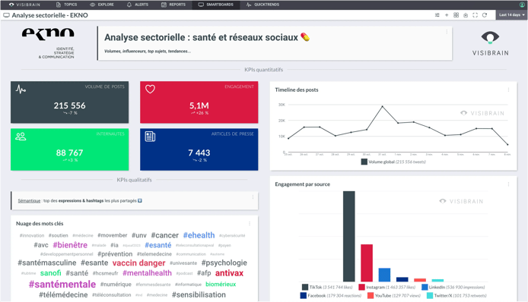Open the Last 14 days date range dropdown
The width and height of the screenshot is (528, 302).
tap(511, 15)
